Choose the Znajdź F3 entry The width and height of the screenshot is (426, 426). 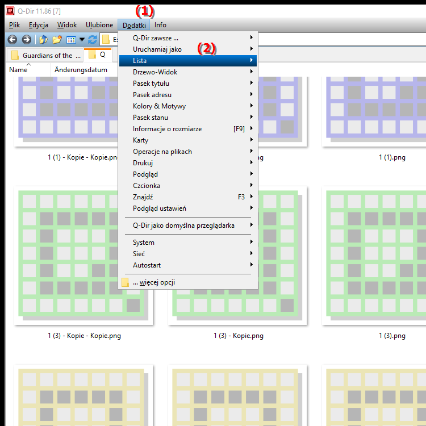(188, 197)
